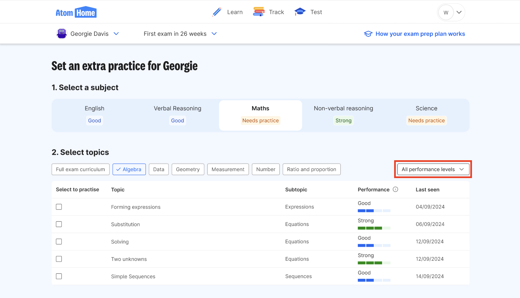Open How your exam prep plan works
Viewport: 520px width, 298px height.
(x=420, y=34)
